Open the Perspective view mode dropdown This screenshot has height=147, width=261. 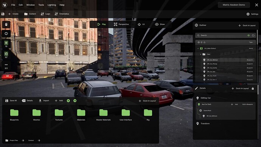121,24
